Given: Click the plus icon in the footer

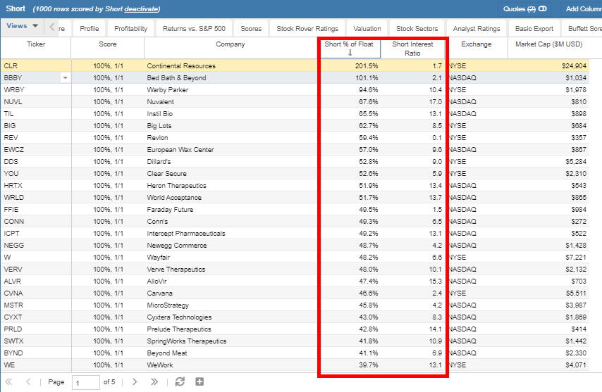Looking at the screenshot, I should tap(199, 382).
